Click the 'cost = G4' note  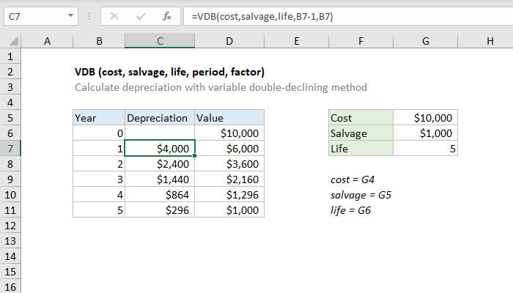click(x=353, y=179)
